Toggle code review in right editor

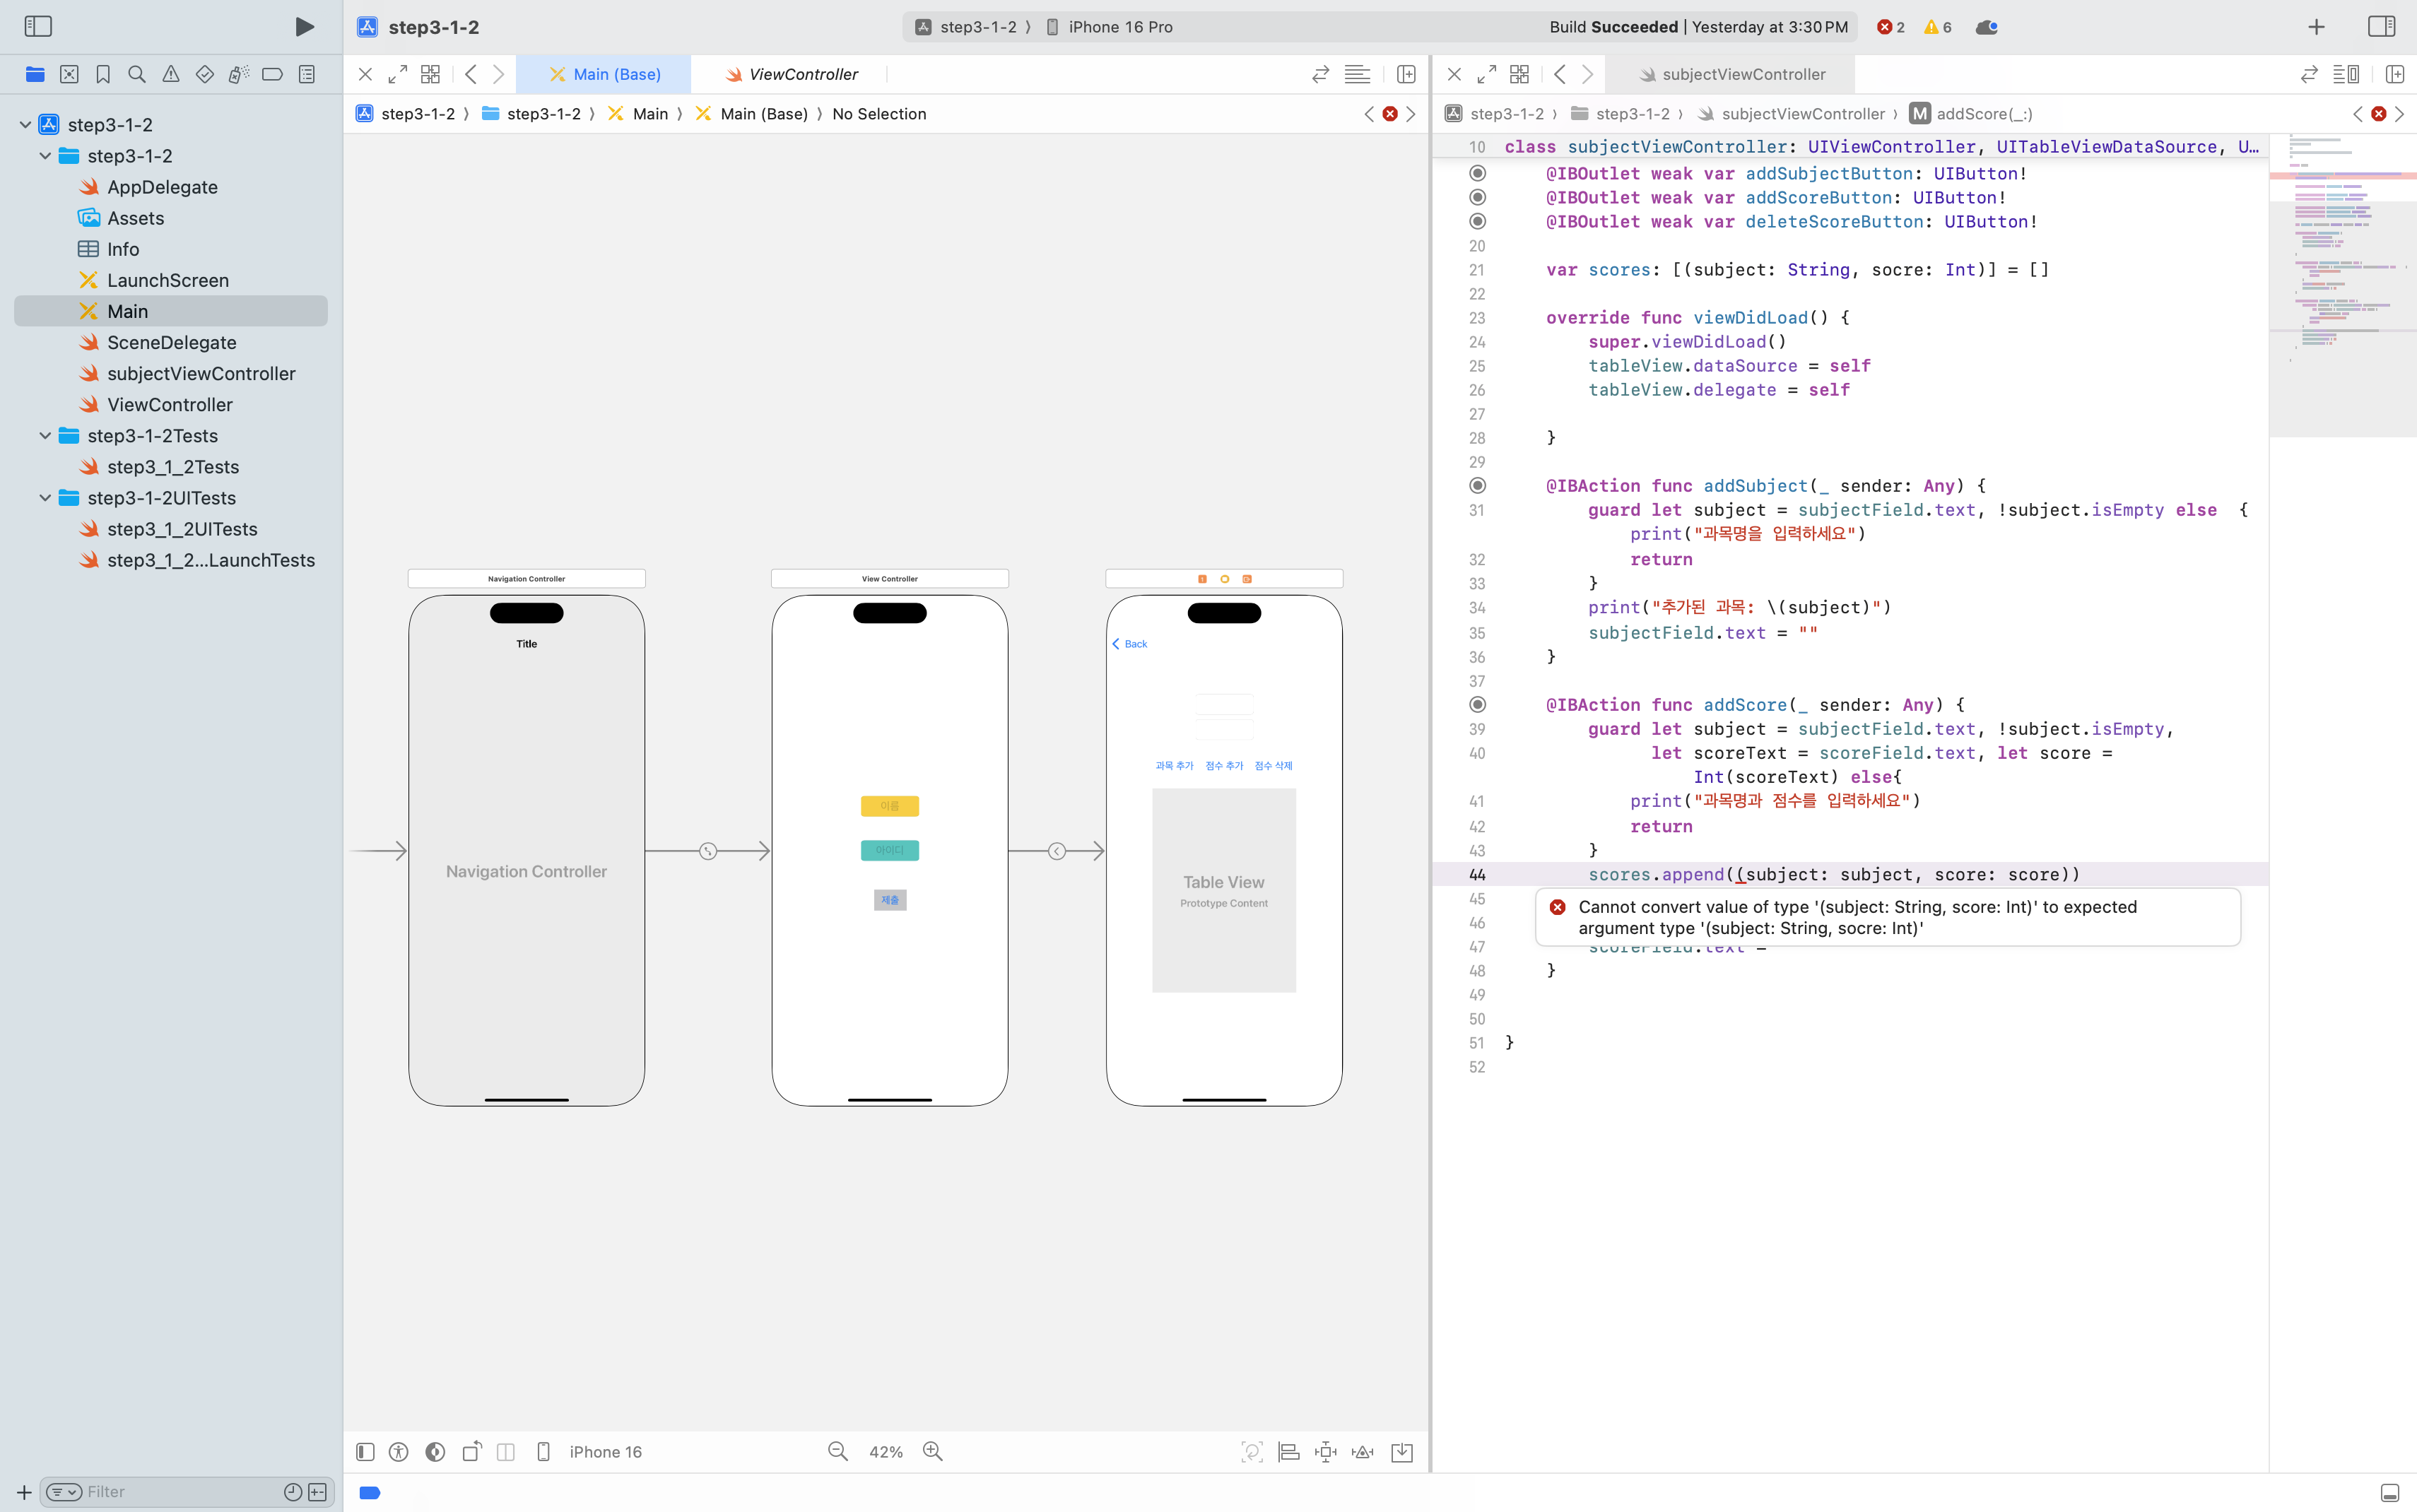(x=2309, y=74)
